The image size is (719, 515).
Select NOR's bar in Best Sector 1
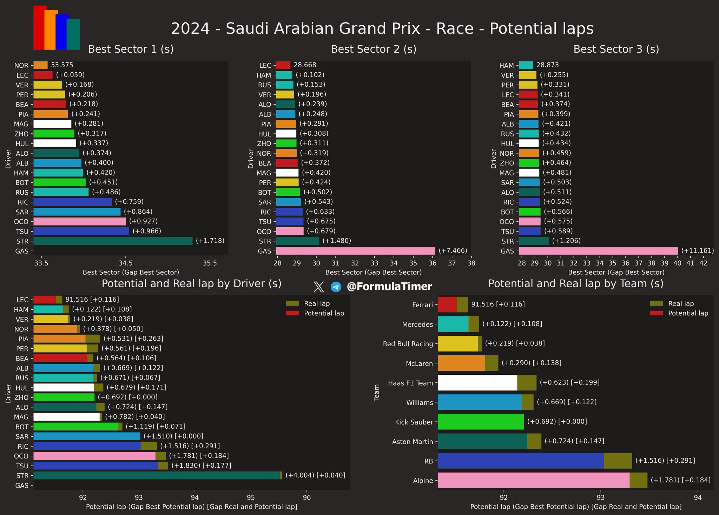tap(40, 65)
